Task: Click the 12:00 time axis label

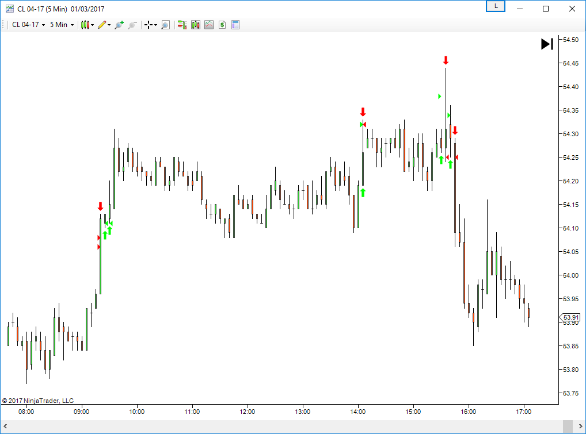Action: pyautogui.click(x=248, y=412)
